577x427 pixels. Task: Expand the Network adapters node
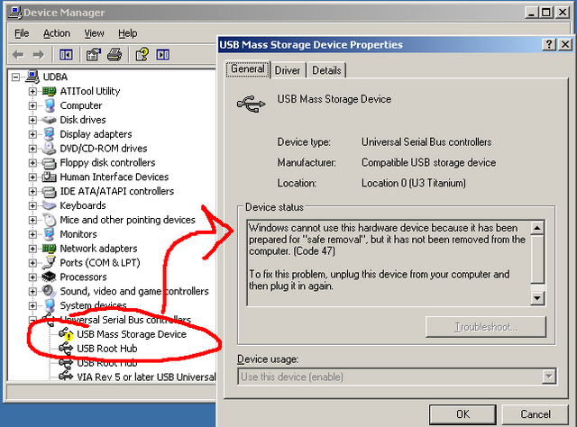click(x=32, y=249)
